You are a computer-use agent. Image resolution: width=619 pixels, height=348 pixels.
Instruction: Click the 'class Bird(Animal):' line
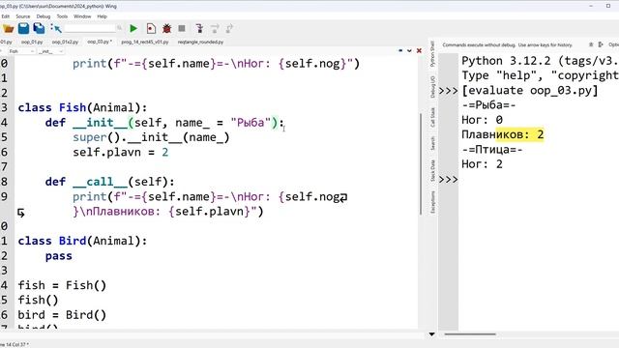coord(82,241)
